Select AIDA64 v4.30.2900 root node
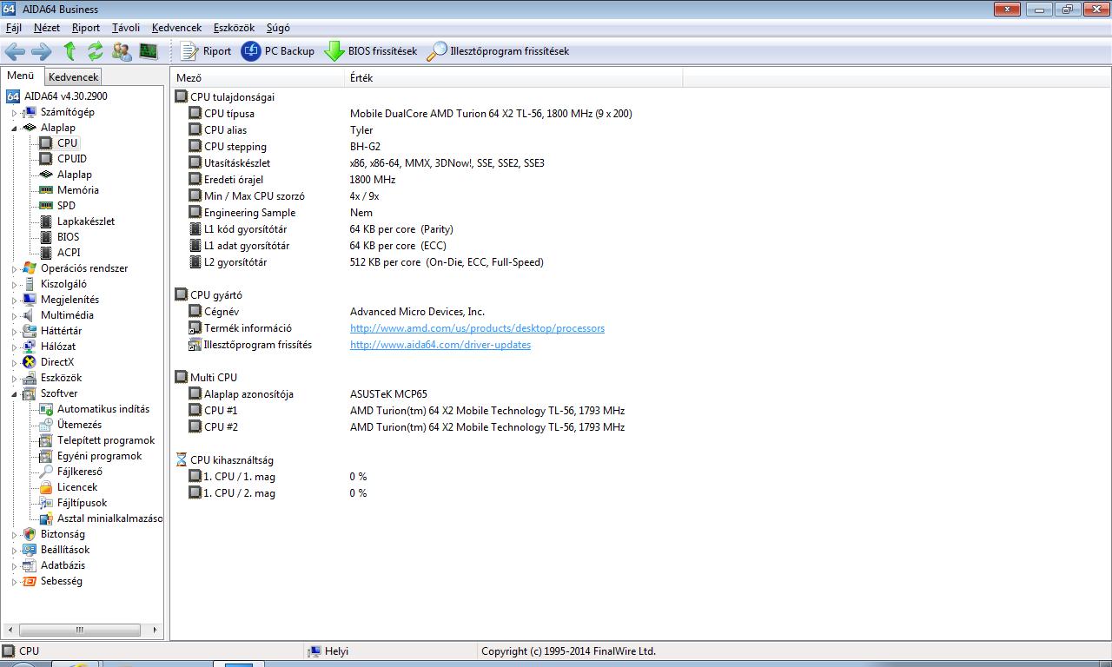Viewport: 1112px width, 667px height. pos(66,96)
